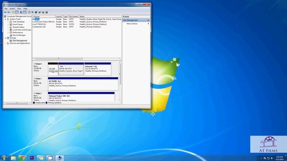Select Task Scheduler in the tree
Image resolution: width=287 pixels, height=161 pixels.
pos(18,22)
